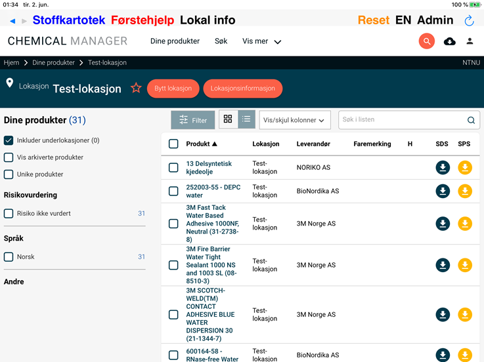This screenshot has height=362, width=484.
Task: Download SPS for 13 Delsyntetisk kjedeolje
Action: pyautogui.click(x=464, y=167)
